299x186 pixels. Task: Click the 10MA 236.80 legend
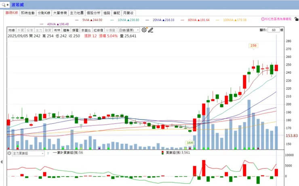[125, 20]
